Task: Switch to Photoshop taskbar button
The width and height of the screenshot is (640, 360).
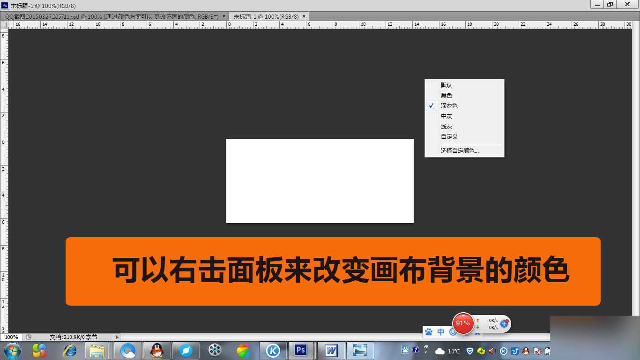Action: coord(301,351)
